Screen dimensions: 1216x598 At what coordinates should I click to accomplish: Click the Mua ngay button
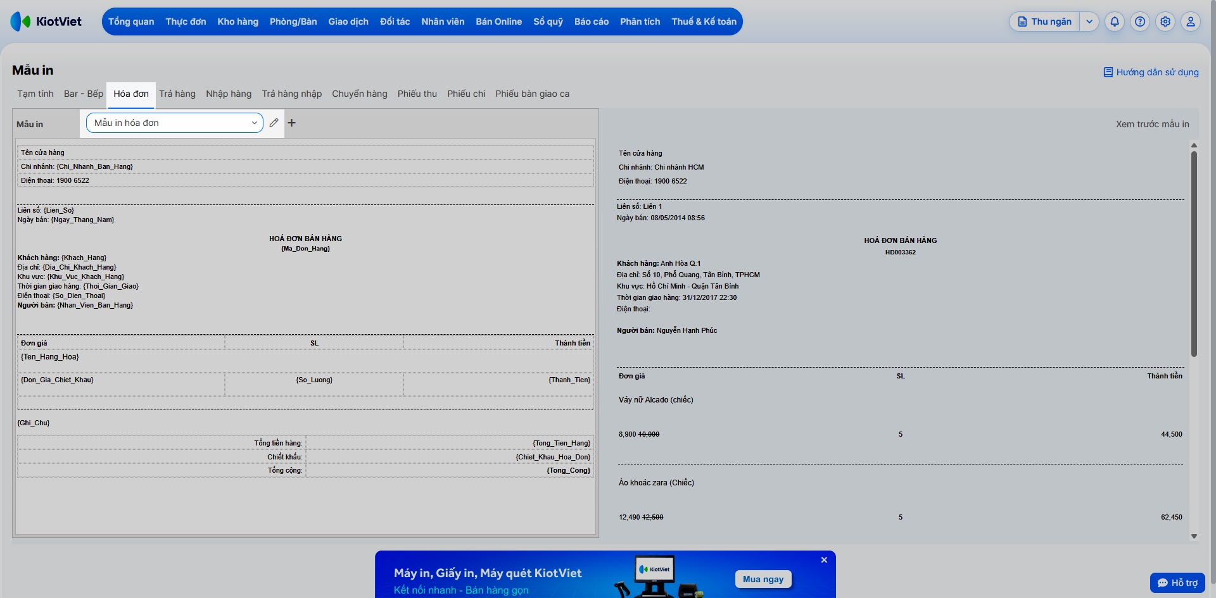click(763, 579)
